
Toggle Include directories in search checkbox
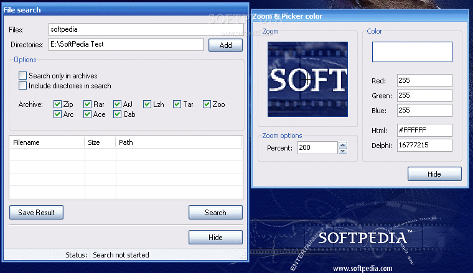tap(22, 86)
